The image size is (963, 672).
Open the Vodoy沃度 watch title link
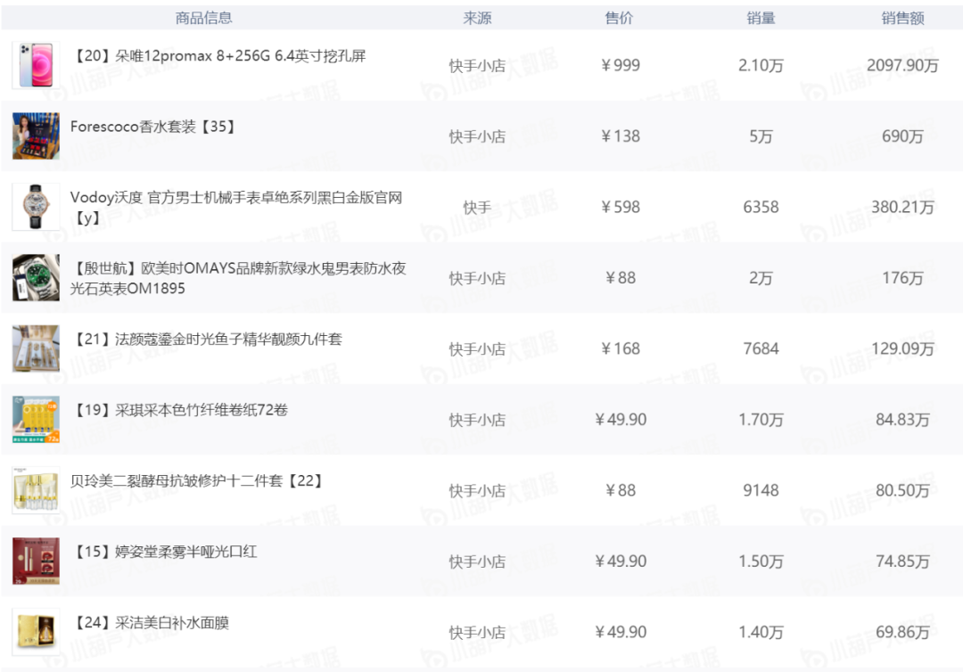236,207
